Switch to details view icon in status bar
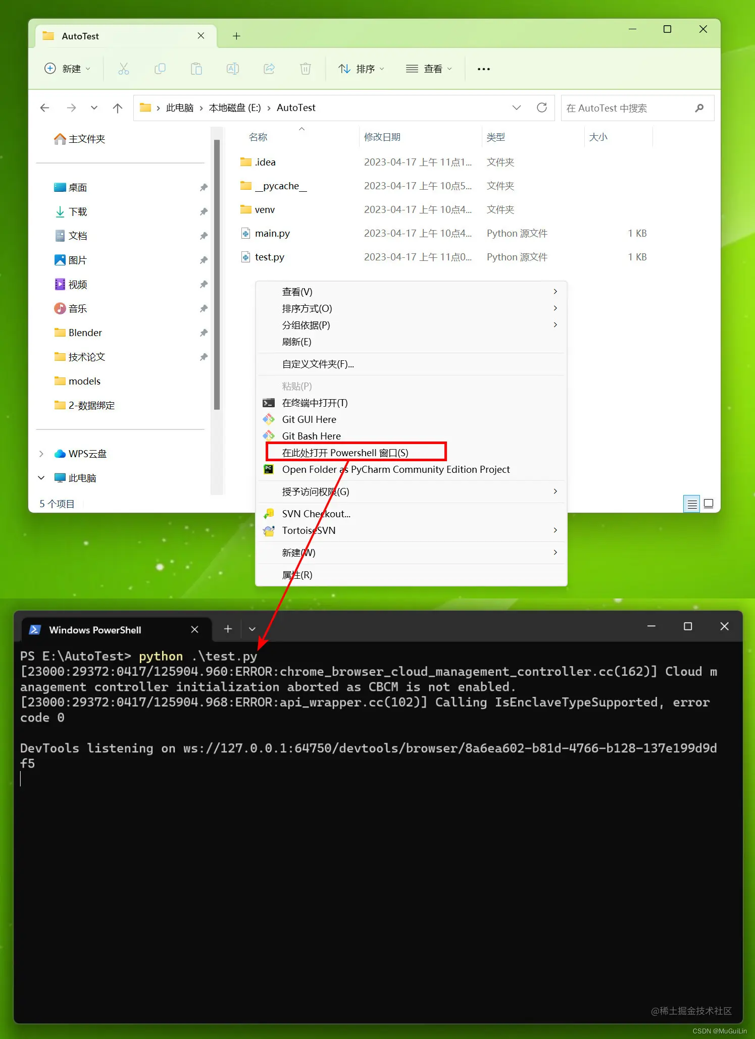 click(x=692, y=504)
